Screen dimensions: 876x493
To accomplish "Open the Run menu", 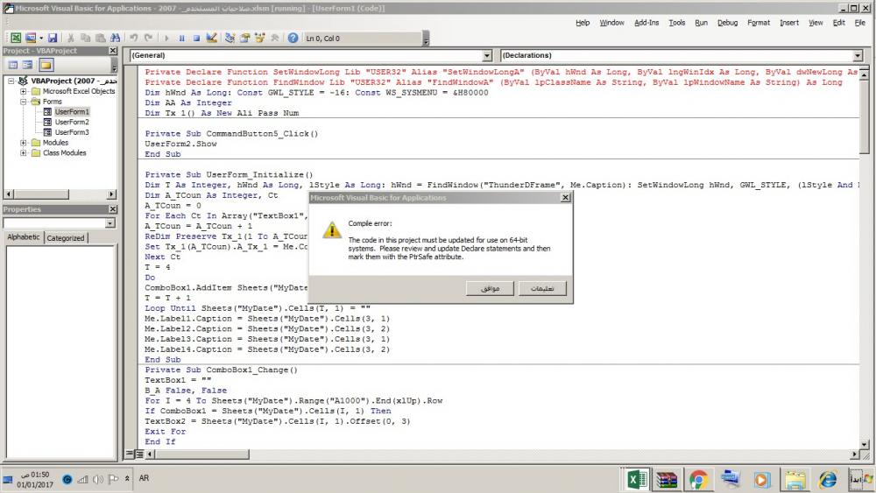I will point(701,23).
